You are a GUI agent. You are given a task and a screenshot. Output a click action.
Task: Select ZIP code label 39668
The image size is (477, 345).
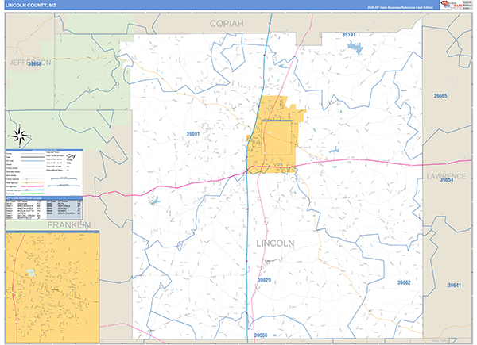pos(35,64)
